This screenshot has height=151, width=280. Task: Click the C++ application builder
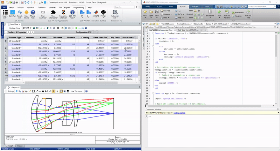point(89,14)
